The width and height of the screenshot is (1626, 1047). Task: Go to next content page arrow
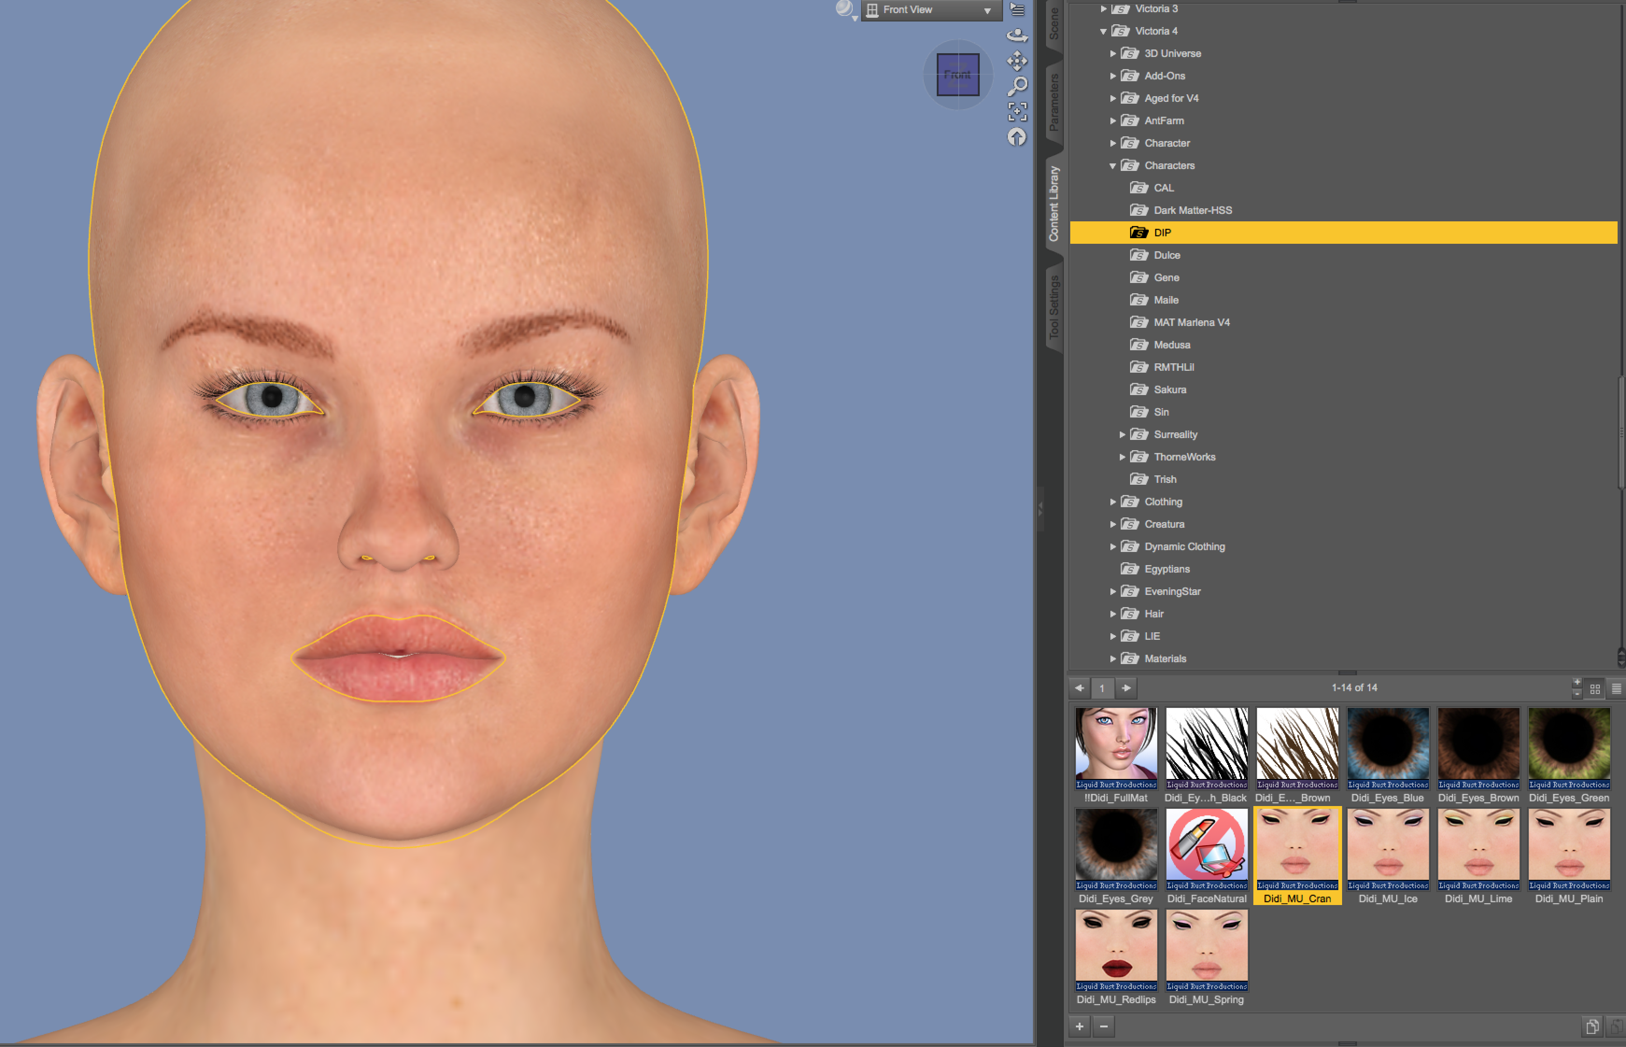tap(1126, 688)
